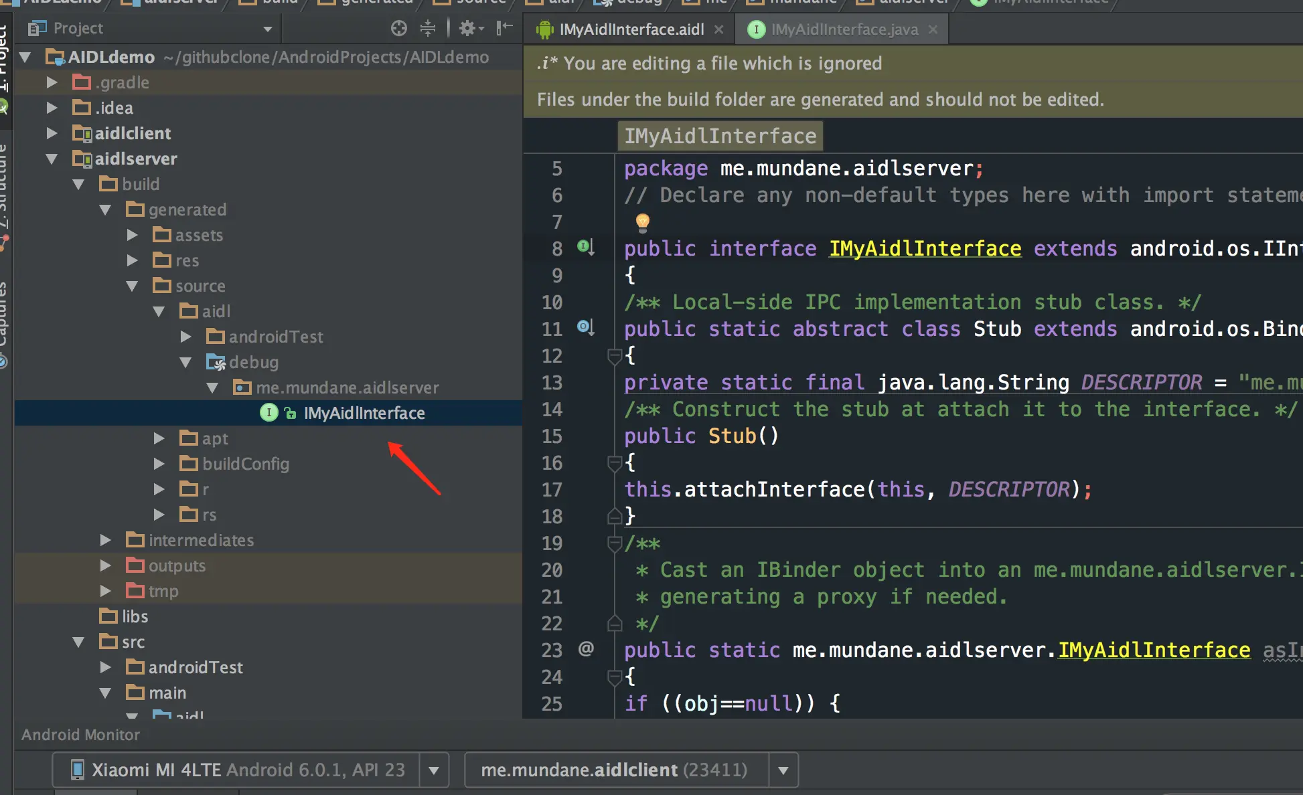1303x795 pixels.
Task: Click the implemented gutter marker on line 8
Action: tap(585, 248)
